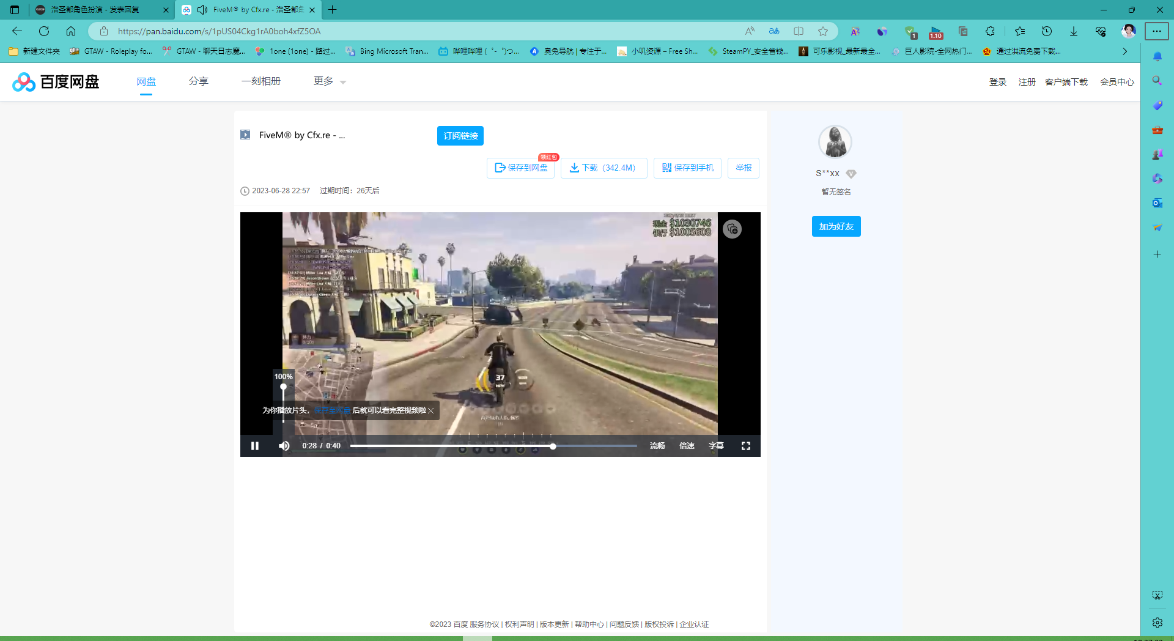This screenshot has width=1174, height=641.
Task: Open 客户端下载 link
Action: click(x=1066, y=82)
